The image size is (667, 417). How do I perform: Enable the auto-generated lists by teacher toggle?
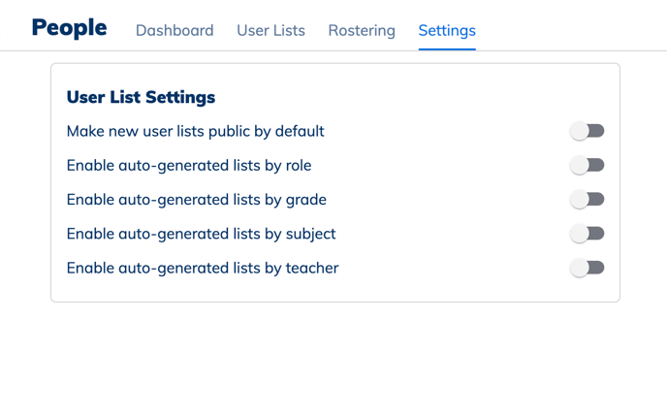point(588,268)
